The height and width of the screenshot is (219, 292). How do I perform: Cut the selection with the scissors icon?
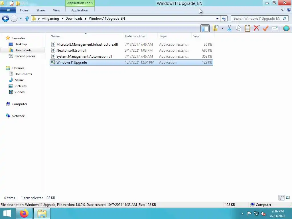tap(230, 28)
